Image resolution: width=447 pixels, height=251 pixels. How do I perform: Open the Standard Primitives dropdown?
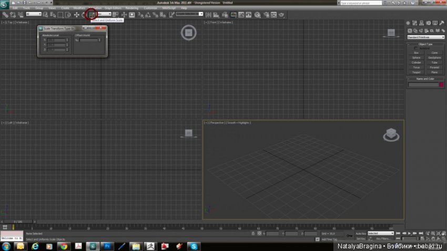tap(425, 37)
